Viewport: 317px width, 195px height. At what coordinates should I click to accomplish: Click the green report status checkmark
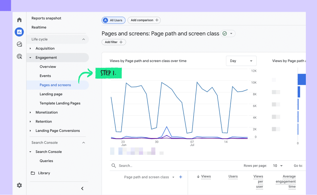click(x=225, y=33)
